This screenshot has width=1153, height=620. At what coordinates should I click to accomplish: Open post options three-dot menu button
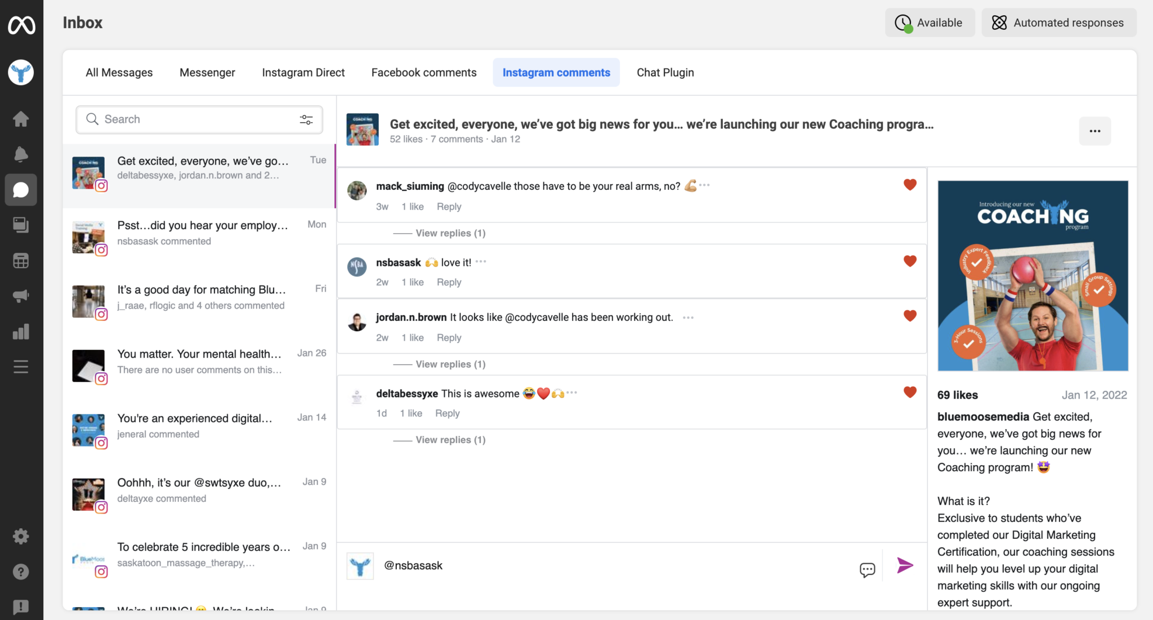1095,131
